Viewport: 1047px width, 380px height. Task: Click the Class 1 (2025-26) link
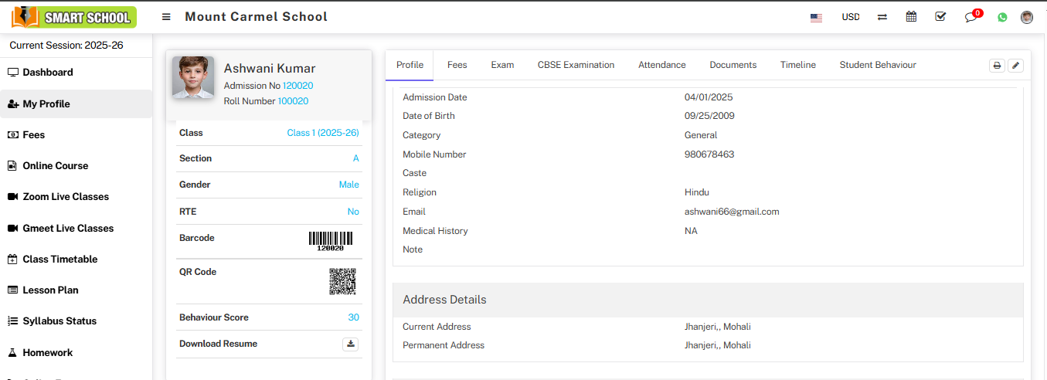[x=322, y=133]
